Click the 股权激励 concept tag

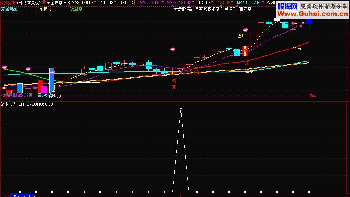coord(211,9)
